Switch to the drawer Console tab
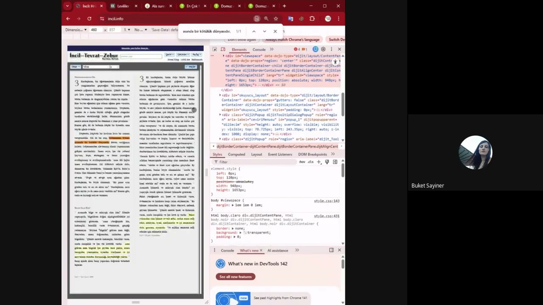The image size is (543, 305). (x=227, y=250)
